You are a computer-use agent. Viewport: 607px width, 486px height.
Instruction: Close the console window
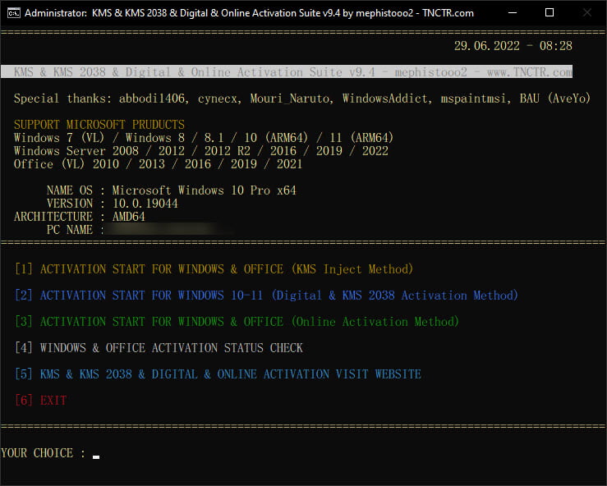click(586, 13)
